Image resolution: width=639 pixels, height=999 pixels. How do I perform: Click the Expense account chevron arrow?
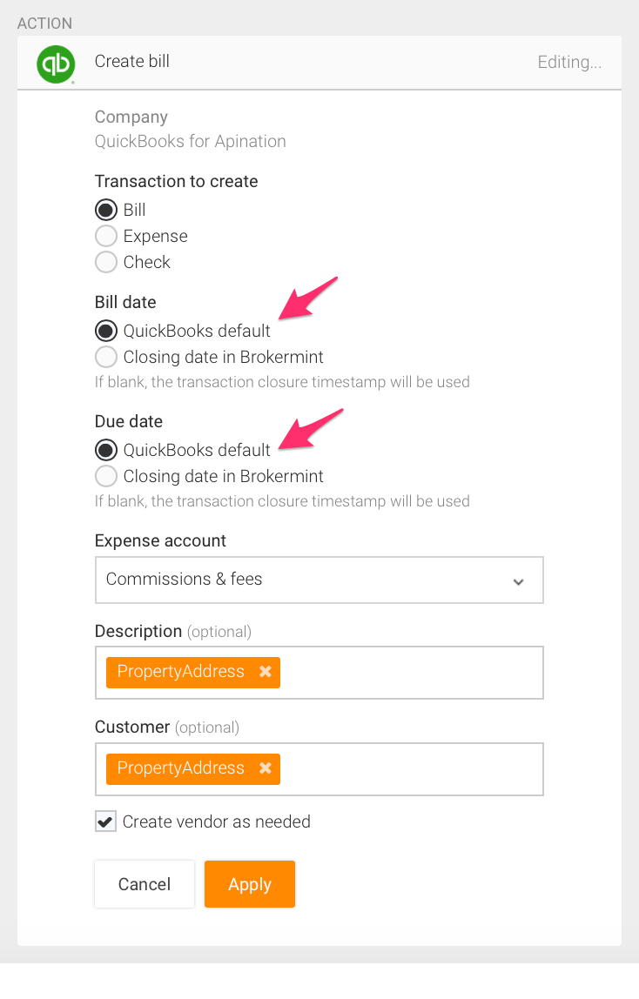(x=519, y=581)
